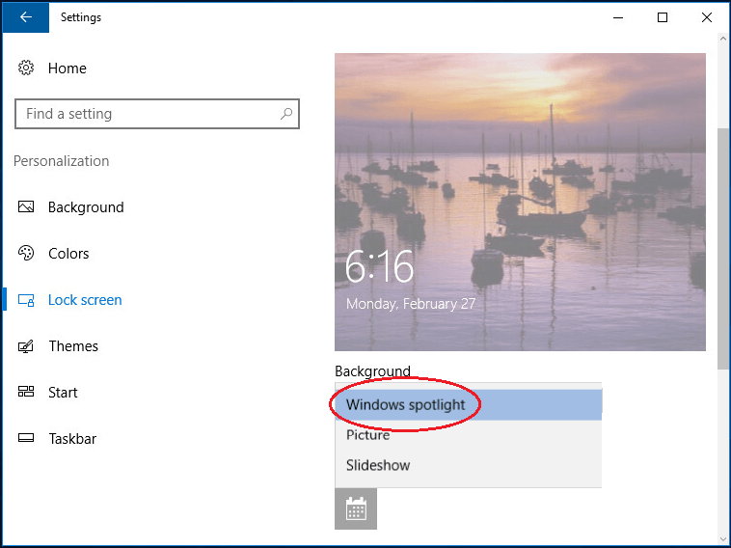
Task: Choose Picture as lock screen background
Action: (469, 435)
